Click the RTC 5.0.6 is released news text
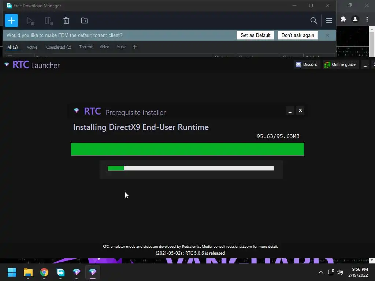 190,253
